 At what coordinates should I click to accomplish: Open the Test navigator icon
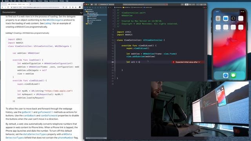(98, 7)
